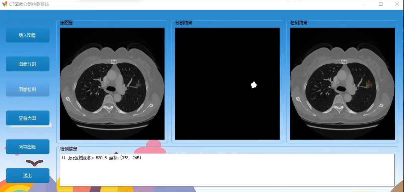Screen dimensions: 404x192
Task: Run detection via the 图像检测 button
Action: (x=28, y=89)
